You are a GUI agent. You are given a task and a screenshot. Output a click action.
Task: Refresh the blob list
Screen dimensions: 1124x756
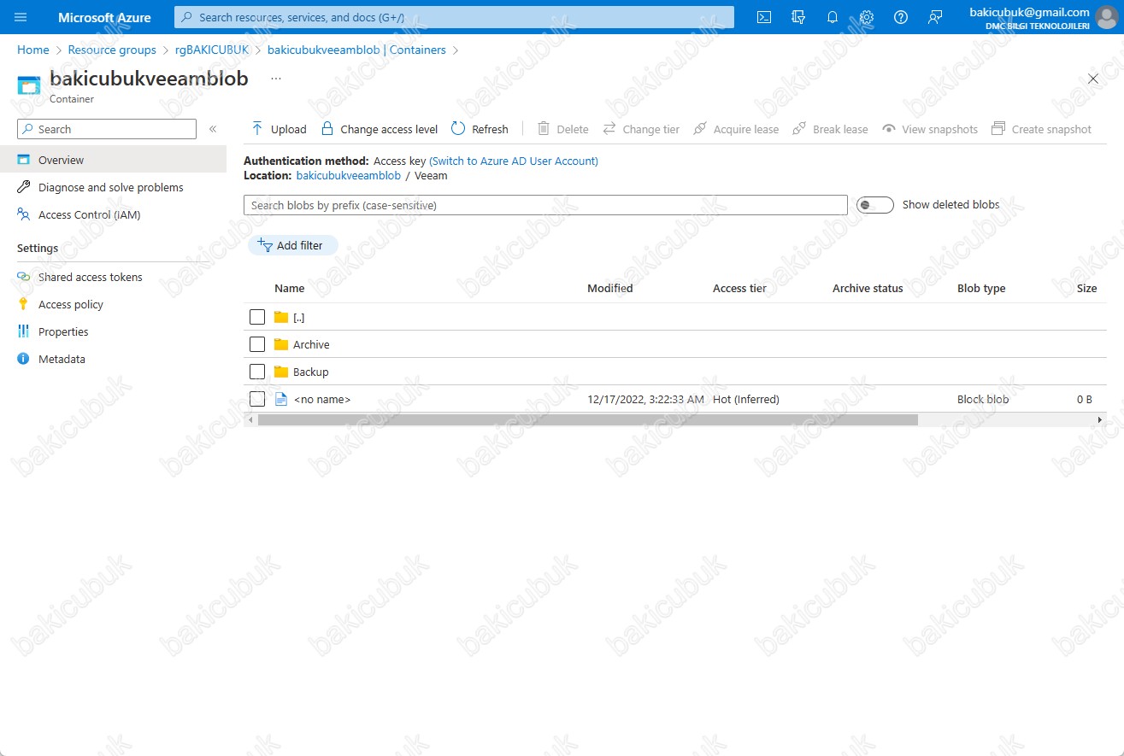point(480,129)
